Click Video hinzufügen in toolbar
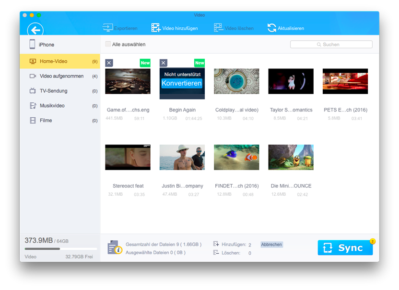Screen dimensions: 399x290 tap(175, 28)
